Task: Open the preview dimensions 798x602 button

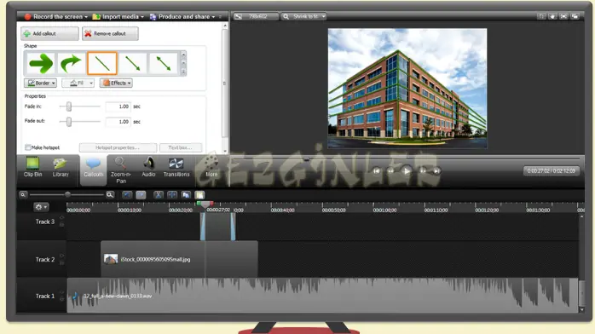Action: (x=256, y=16)
